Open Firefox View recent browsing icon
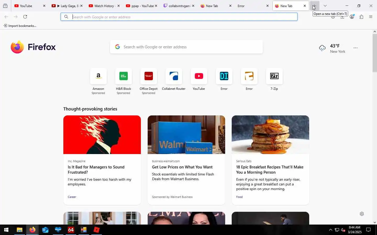Screen dimensions: 377x235 pyautogui.click(x=5, y=6)
